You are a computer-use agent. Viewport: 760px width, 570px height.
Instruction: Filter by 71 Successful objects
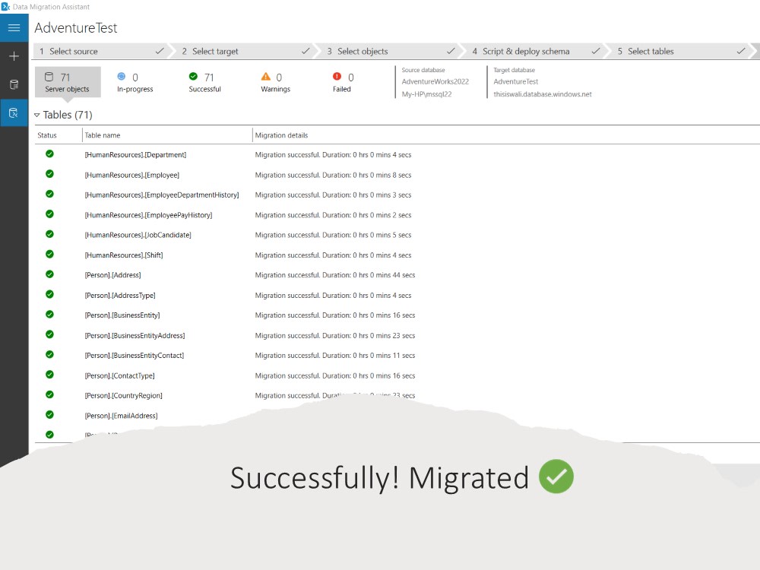click(205, 82)
